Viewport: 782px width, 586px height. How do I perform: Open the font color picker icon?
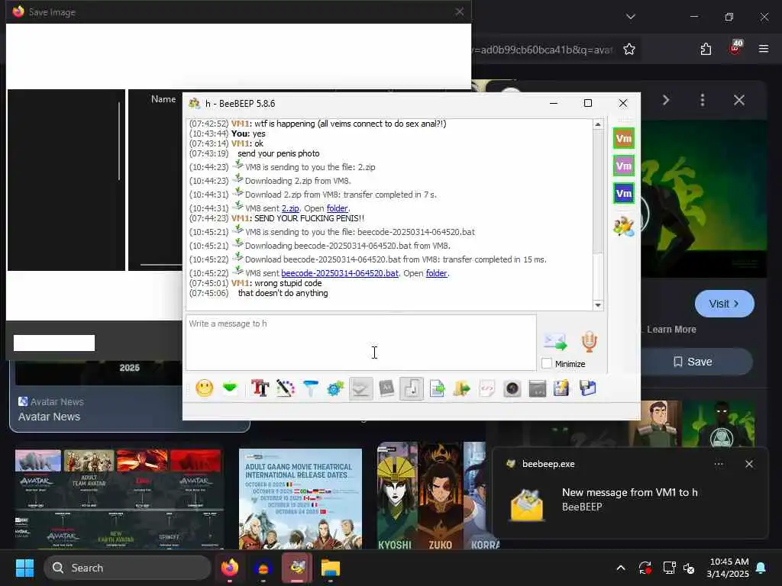pos(286,388)
